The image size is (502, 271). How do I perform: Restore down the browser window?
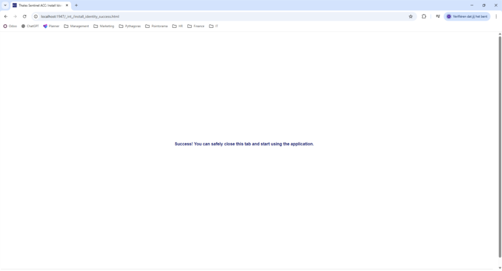click(484, 6)
